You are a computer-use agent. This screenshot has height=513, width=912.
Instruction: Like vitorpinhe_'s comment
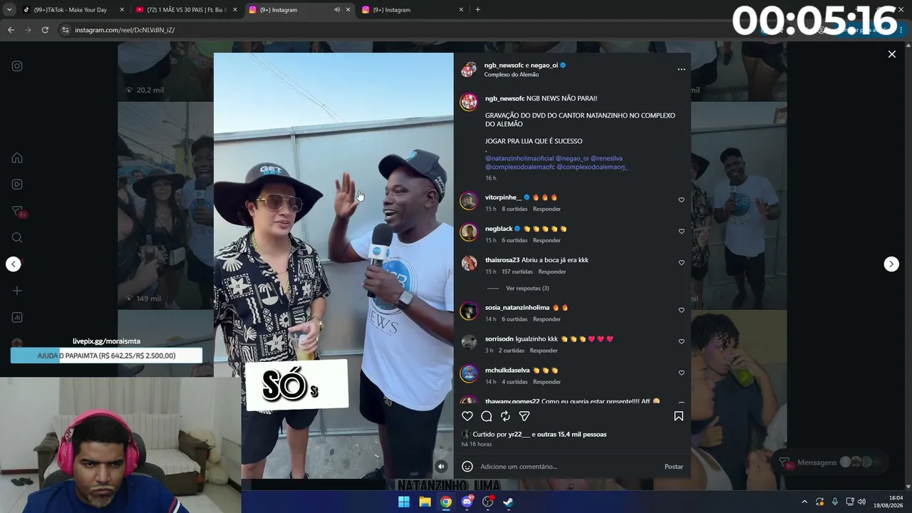click(681, 200)
